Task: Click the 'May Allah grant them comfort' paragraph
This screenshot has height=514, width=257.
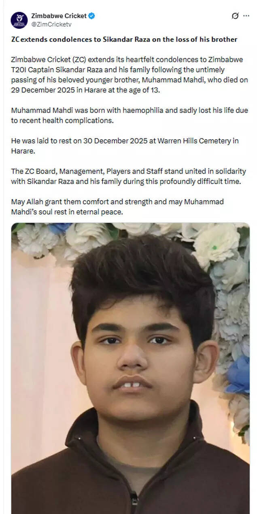Action: coord(117,206)
